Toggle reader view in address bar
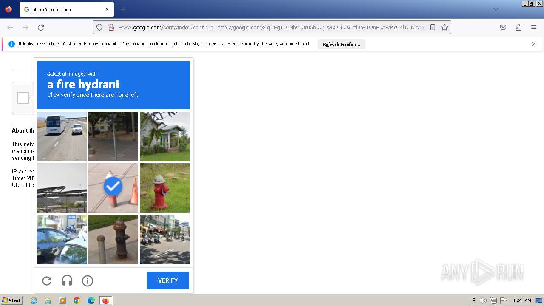 [433, 27]
